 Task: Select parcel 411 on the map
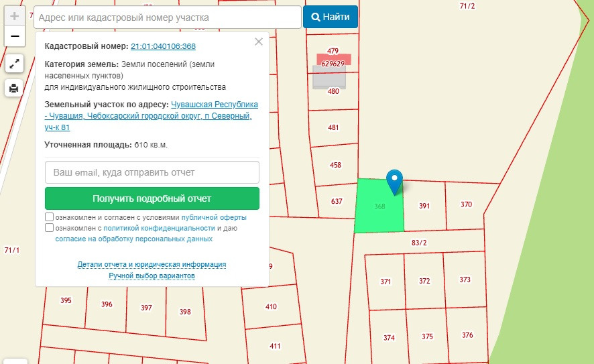click(x=275, y=346)
